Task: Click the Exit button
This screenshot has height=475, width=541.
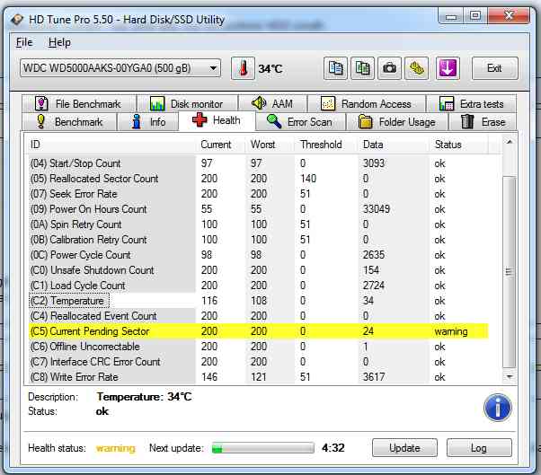Action: 494,68
